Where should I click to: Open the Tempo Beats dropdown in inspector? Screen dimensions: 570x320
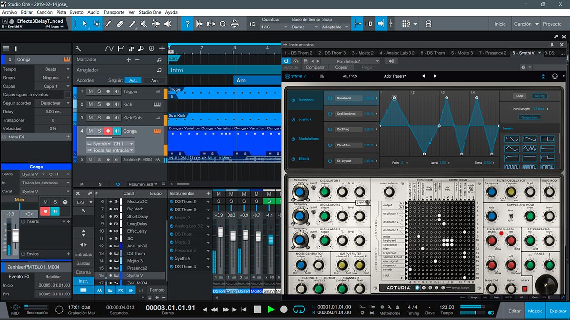click(53, 69)
